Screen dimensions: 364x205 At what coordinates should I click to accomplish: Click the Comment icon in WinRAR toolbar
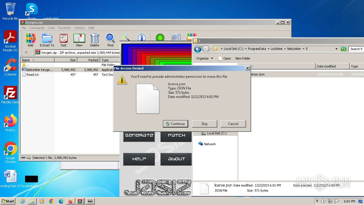(176, 37)
